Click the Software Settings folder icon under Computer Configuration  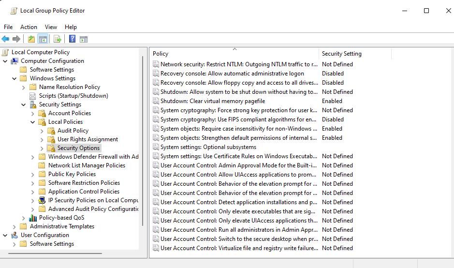click(24, 70)
